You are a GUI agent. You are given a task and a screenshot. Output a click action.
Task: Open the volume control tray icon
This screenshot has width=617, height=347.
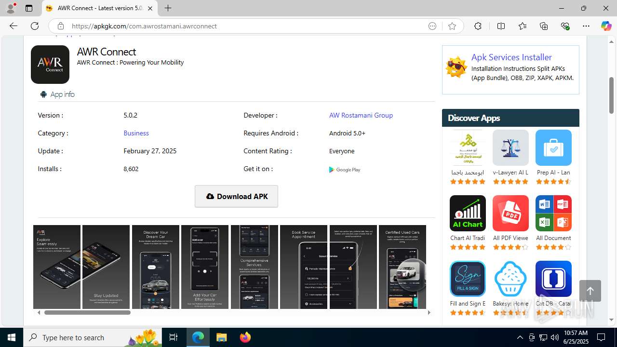click(555, 337)
